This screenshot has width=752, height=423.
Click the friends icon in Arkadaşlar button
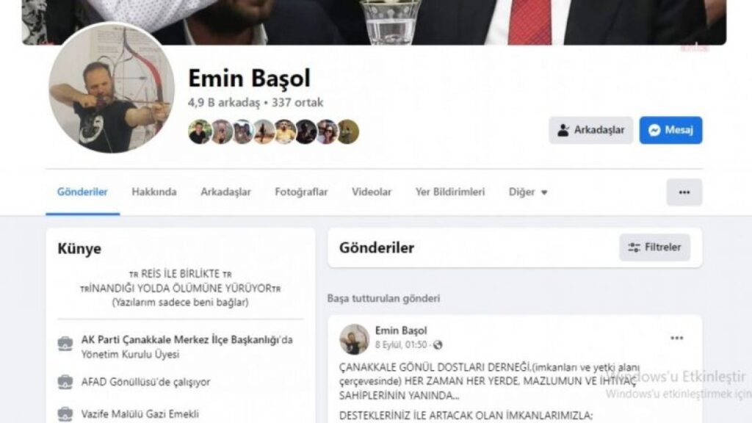click(563, 130)
